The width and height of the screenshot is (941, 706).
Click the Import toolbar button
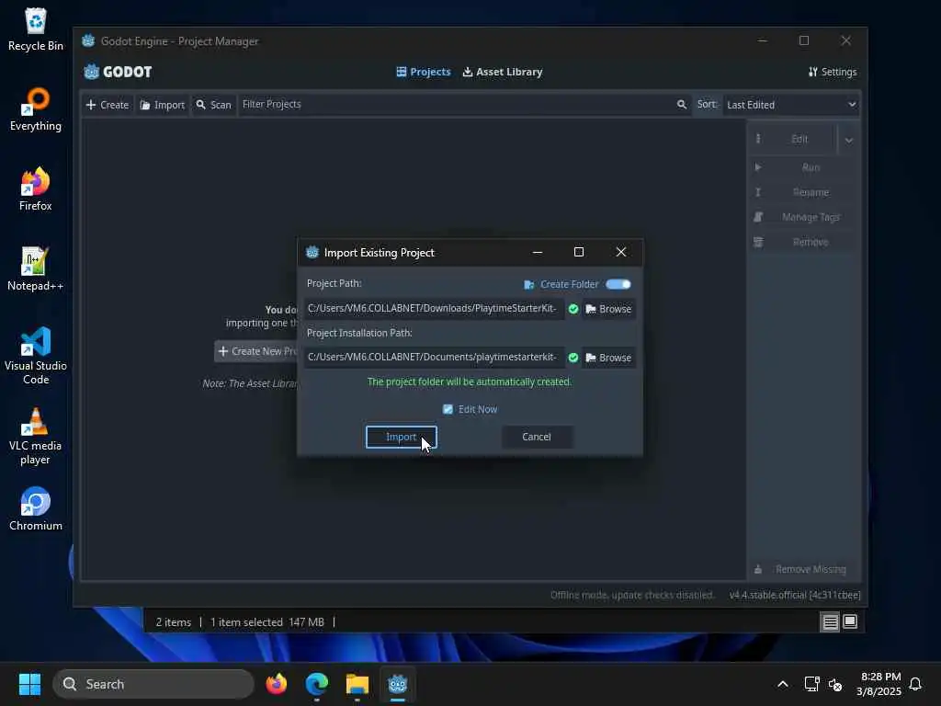(162, 105)
